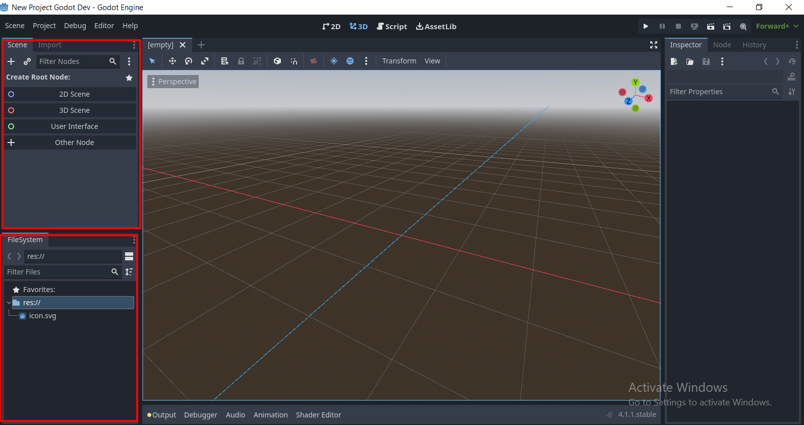The image size is (804, 425).
Task: Open the Help menu
Action: (130, 26)
